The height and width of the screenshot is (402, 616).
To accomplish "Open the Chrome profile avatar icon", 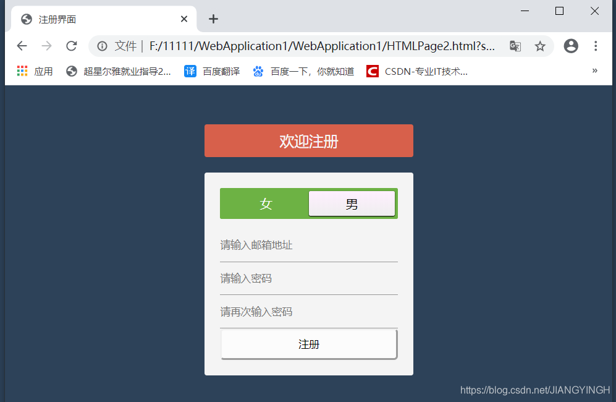I will click(570, 46).
